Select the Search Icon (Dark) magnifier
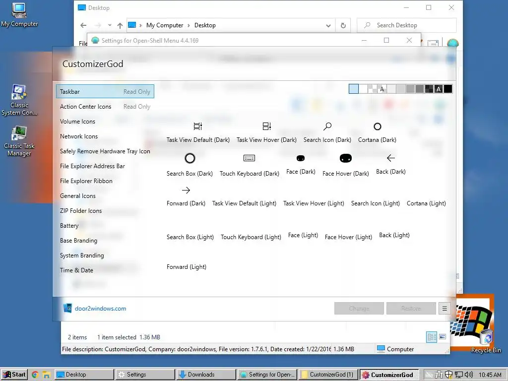508x381 pixels. pyautogui.click(x=327, y=127)
